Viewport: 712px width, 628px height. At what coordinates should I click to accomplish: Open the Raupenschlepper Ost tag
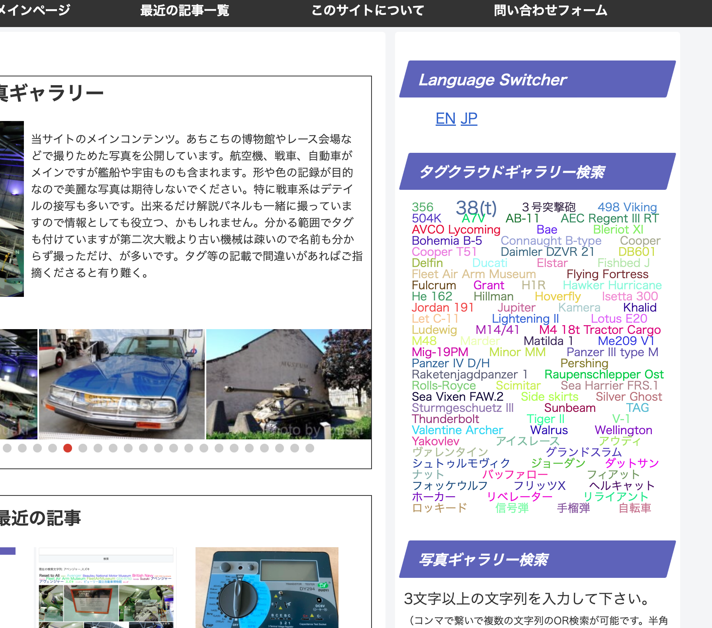[604, 374]
